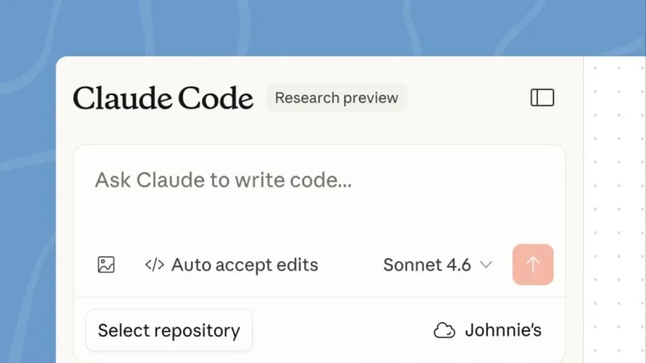Image resolution: width=646 pixels, height=363 pixels.
Task: Click the code brackets icon
Action: tap(154, 265)
